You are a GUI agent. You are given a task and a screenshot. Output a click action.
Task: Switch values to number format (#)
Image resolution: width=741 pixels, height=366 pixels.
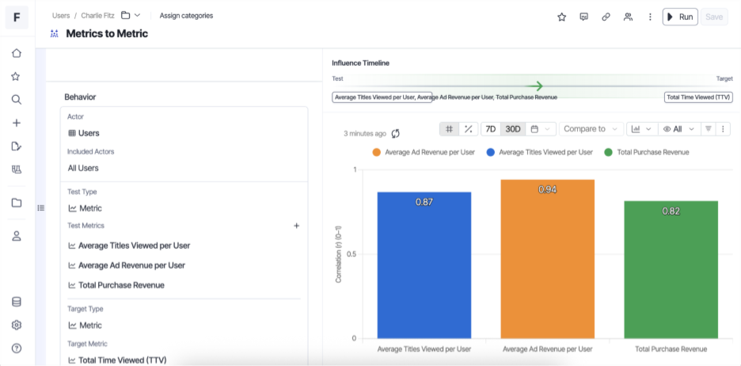[x=450, y=128]
